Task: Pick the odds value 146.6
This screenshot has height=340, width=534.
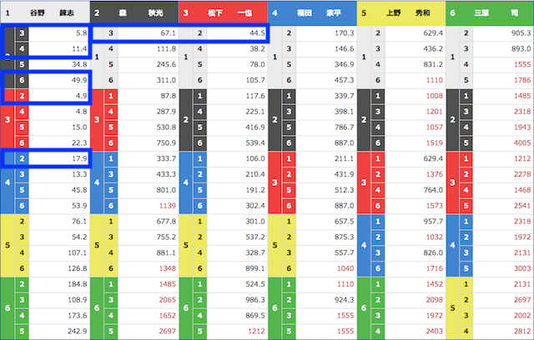Action: 344,49
